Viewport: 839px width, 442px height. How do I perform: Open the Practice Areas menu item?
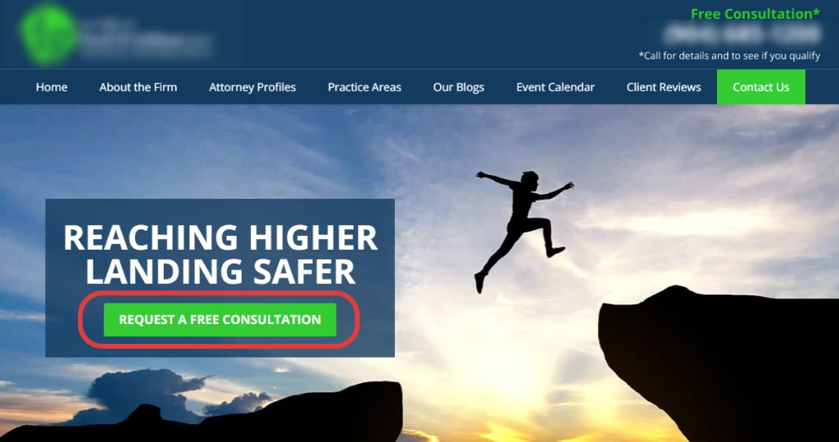click(x=365, y=87)
